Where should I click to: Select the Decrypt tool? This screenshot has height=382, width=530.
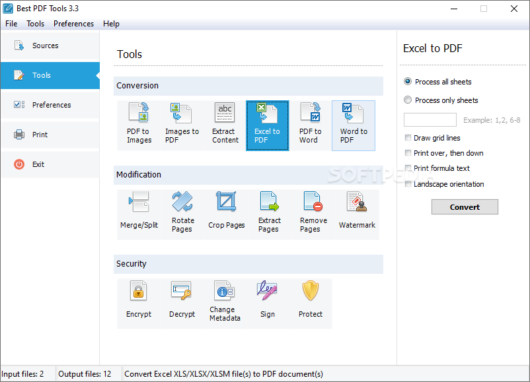182,303
